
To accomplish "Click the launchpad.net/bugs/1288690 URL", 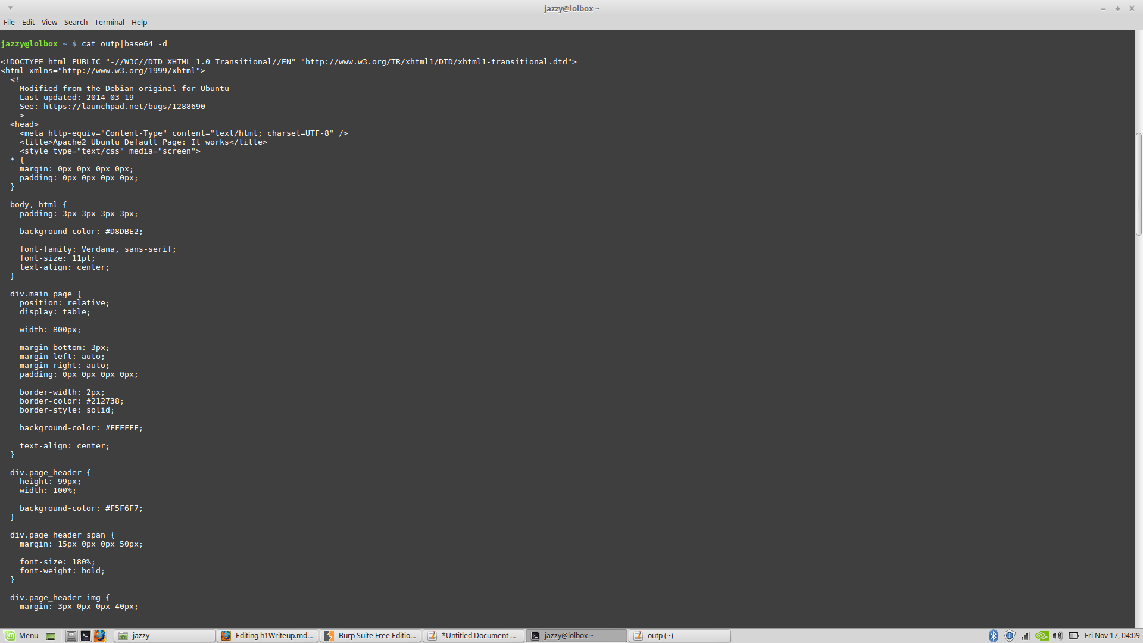I will [124, 107].
